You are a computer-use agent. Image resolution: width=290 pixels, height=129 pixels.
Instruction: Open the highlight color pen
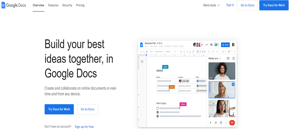193,52
